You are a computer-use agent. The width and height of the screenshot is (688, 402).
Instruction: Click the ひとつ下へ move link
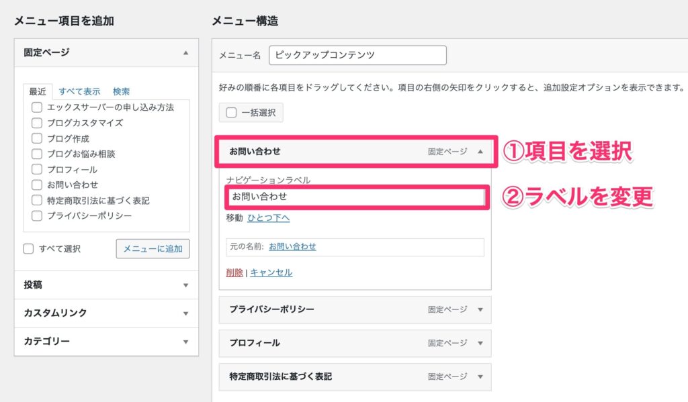tap(269, 218)
